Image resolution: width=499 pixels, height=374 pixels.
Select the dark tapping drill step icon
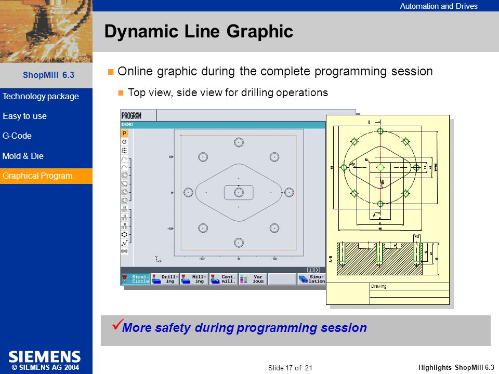(x=124, y=226)
